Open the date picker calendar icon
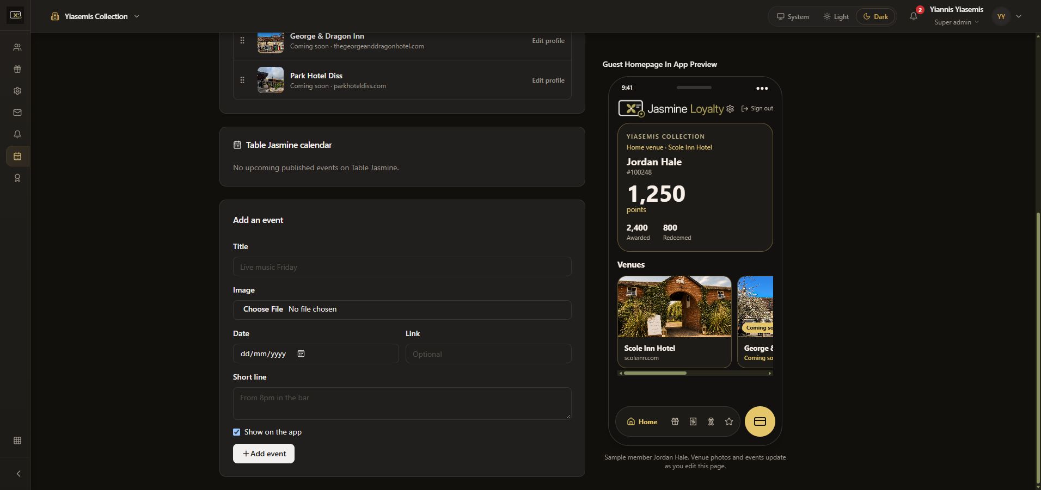The height and width of the screenshot is (490, 1041). pos(301,353)
